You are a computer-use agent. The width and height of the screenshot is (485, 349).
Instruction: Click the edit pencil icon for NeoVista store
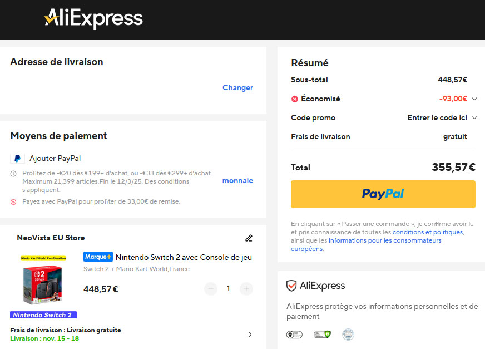[x=249, y=238]
